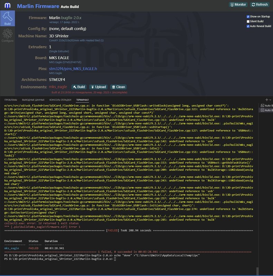Screen dimensions: 273x276
Task: Expand the new terminal profile dropdown
Action: click(270, 100)
